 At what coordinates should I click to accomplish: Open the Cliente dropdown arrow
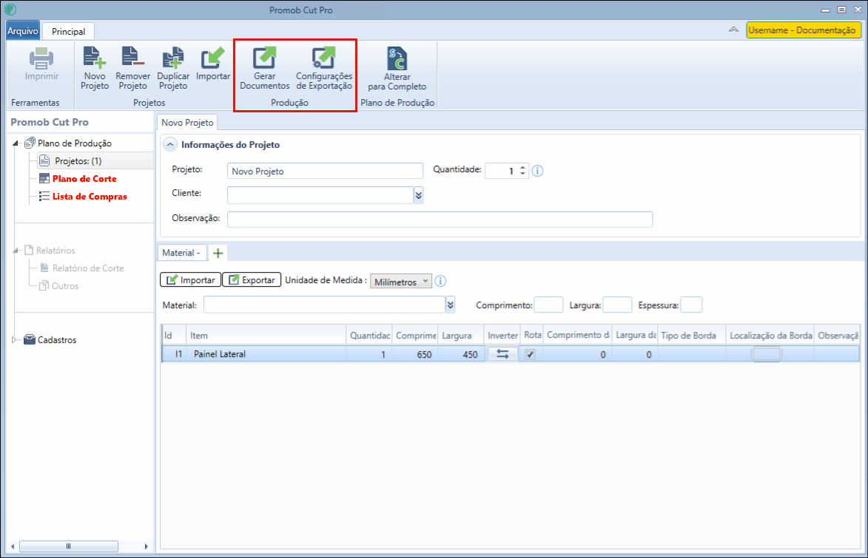[x=419, y=195]
